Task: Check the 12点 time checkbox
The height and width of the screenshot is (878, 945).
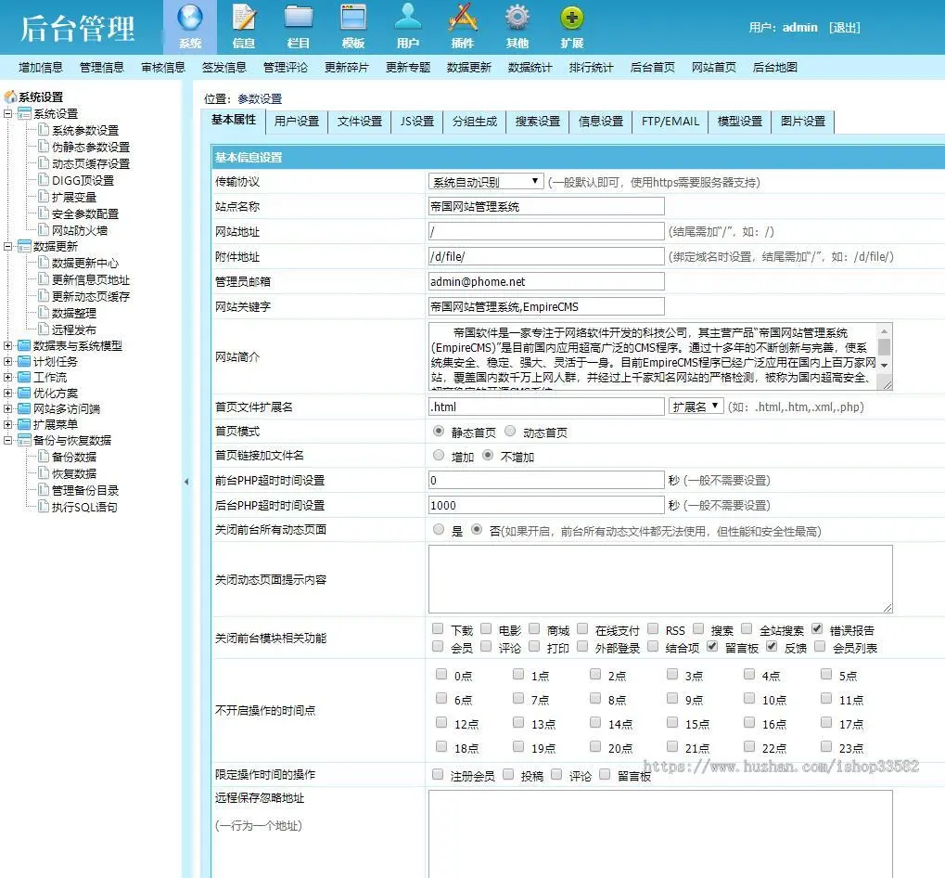Action: coord(441,722)
